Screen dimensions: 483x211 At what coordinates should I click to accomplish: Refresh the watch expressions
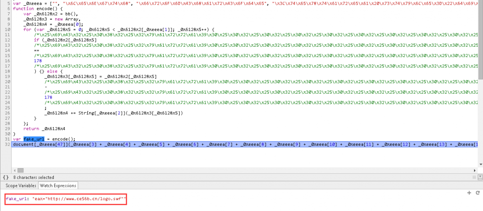[477, 193]
